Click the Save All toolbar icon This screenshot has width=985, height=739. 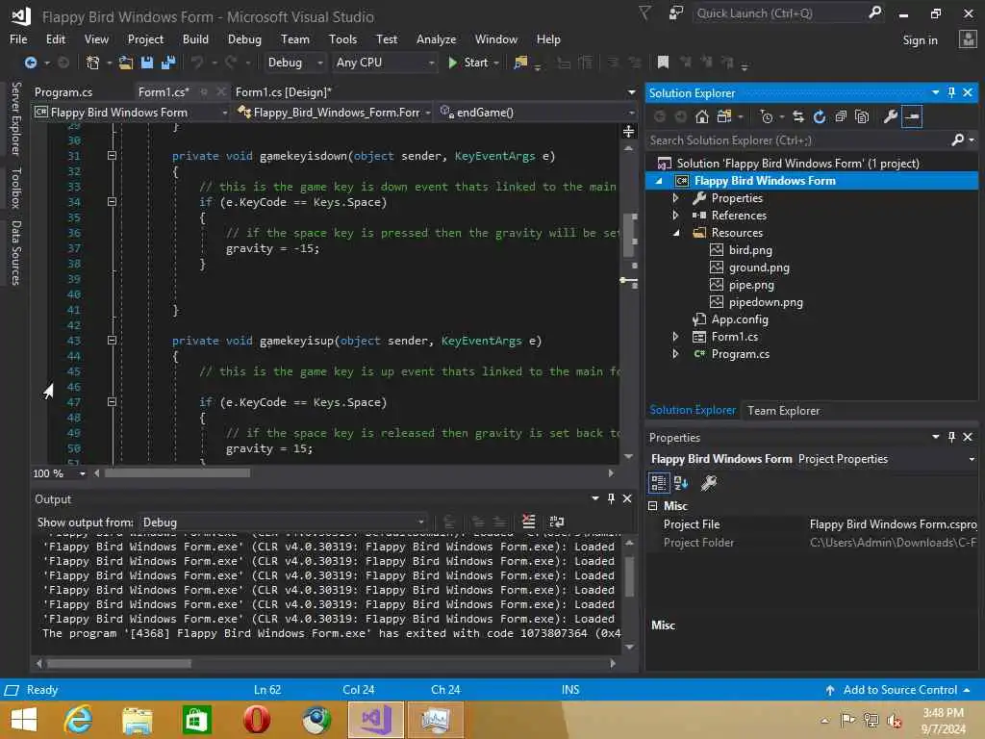(x=168, y=63)
